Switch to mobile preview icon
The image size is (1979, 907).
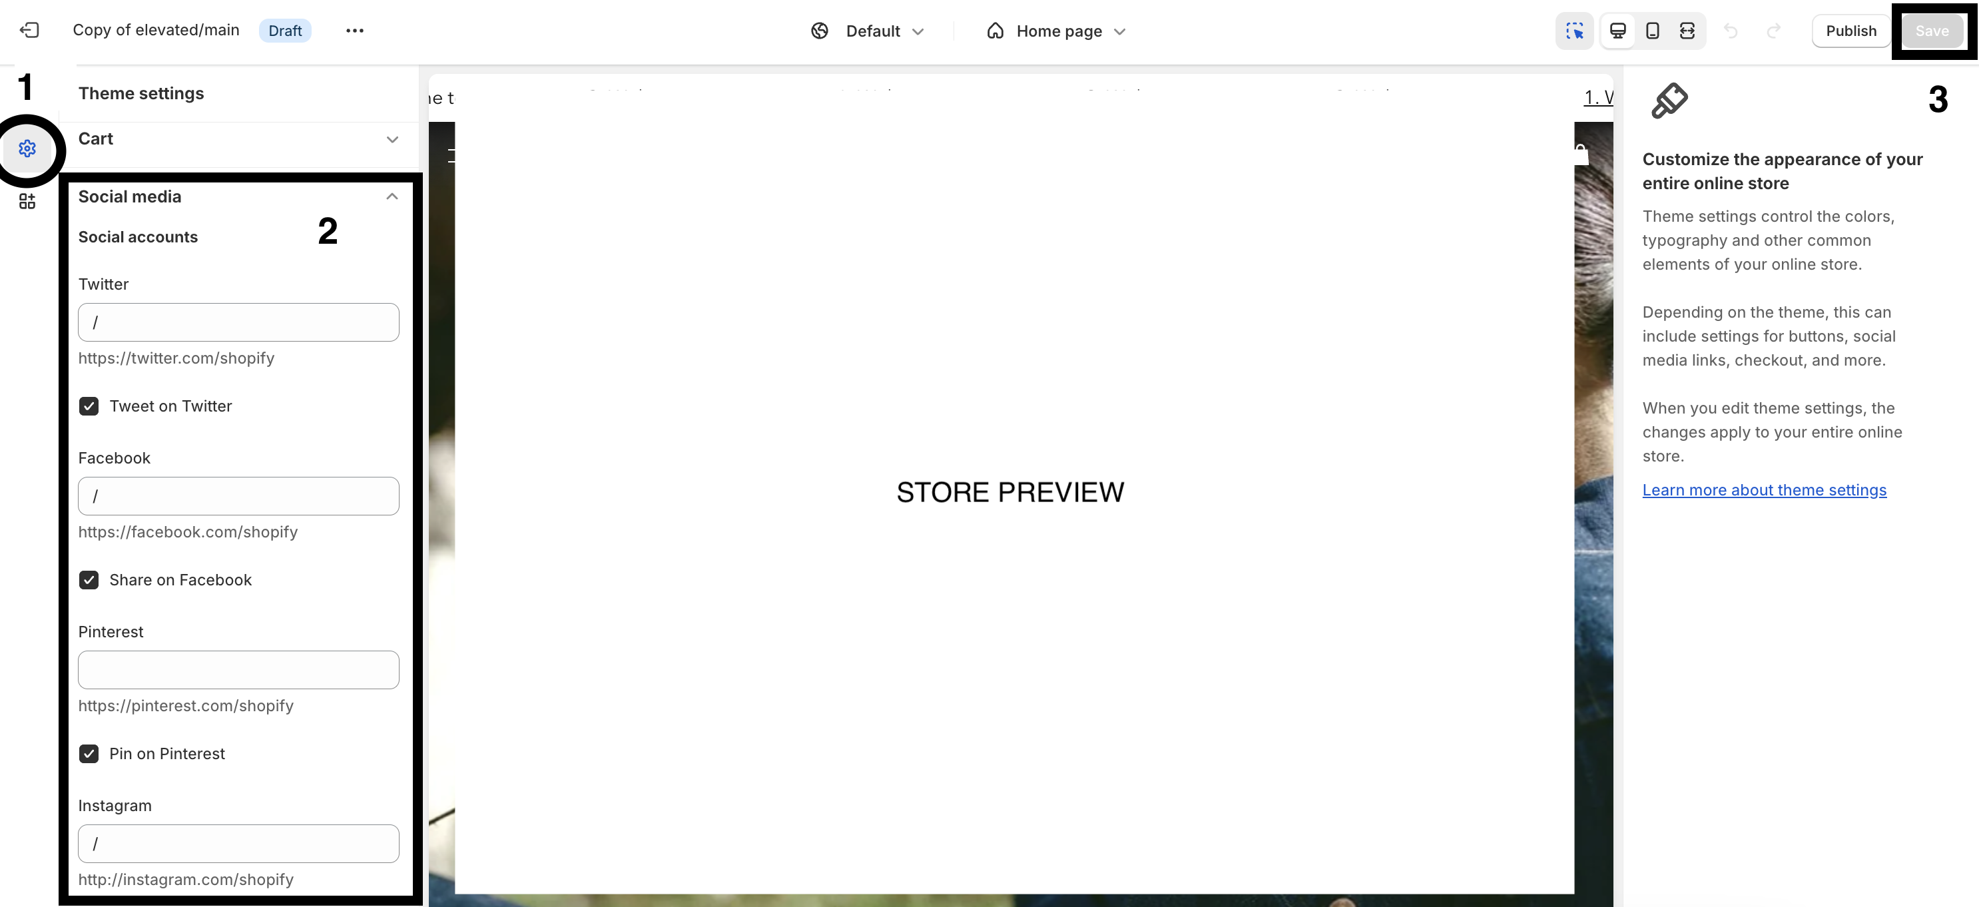(x=1652, y=31)
